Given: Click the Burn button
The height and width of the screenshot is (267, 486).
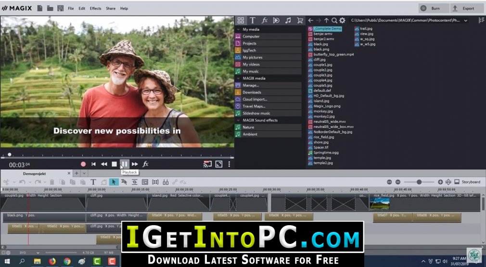Looking at the screenshot, I should [x=434, y=8].
